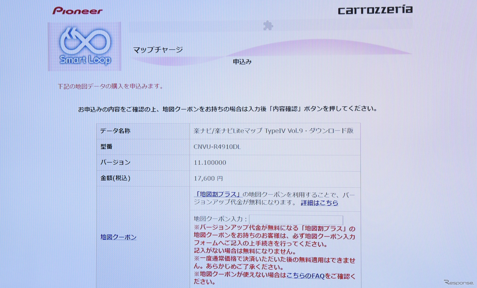This screenshot has height=288, width=477.
Task: Click the Pioneer logo
Action: (x=78, y=11)
